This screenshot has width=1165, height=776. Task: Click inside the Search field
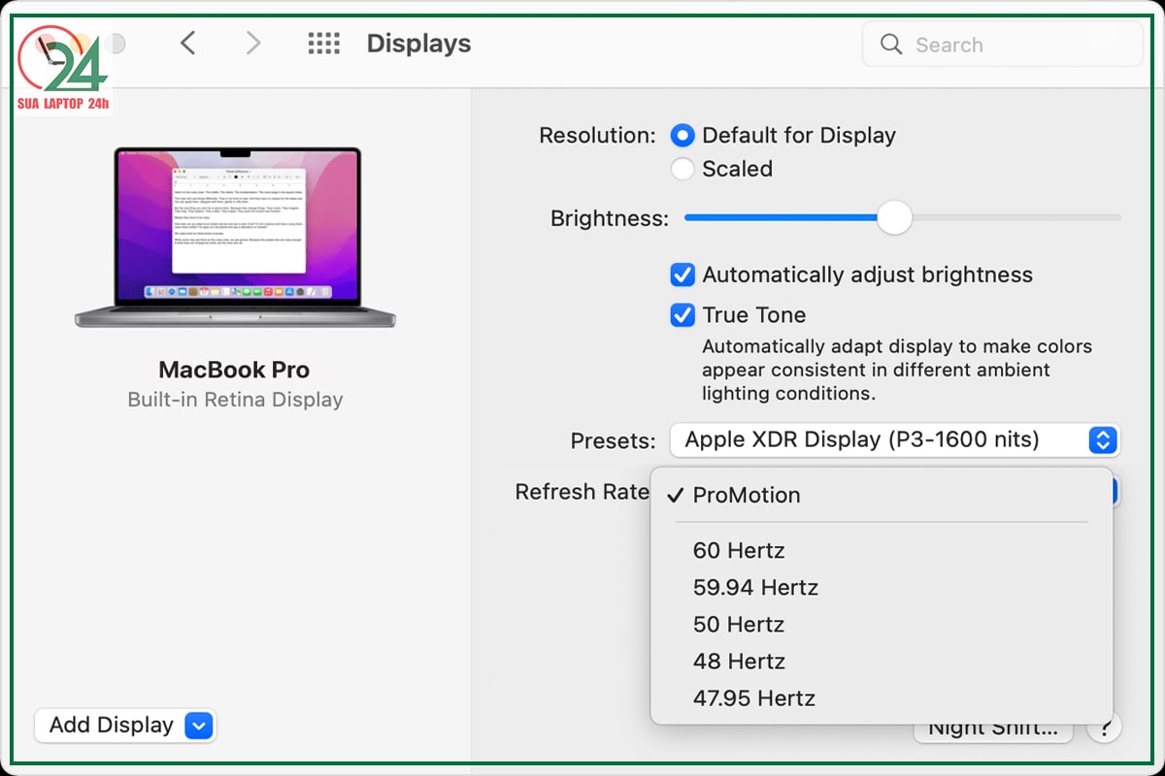click(x=1002, y=45)
